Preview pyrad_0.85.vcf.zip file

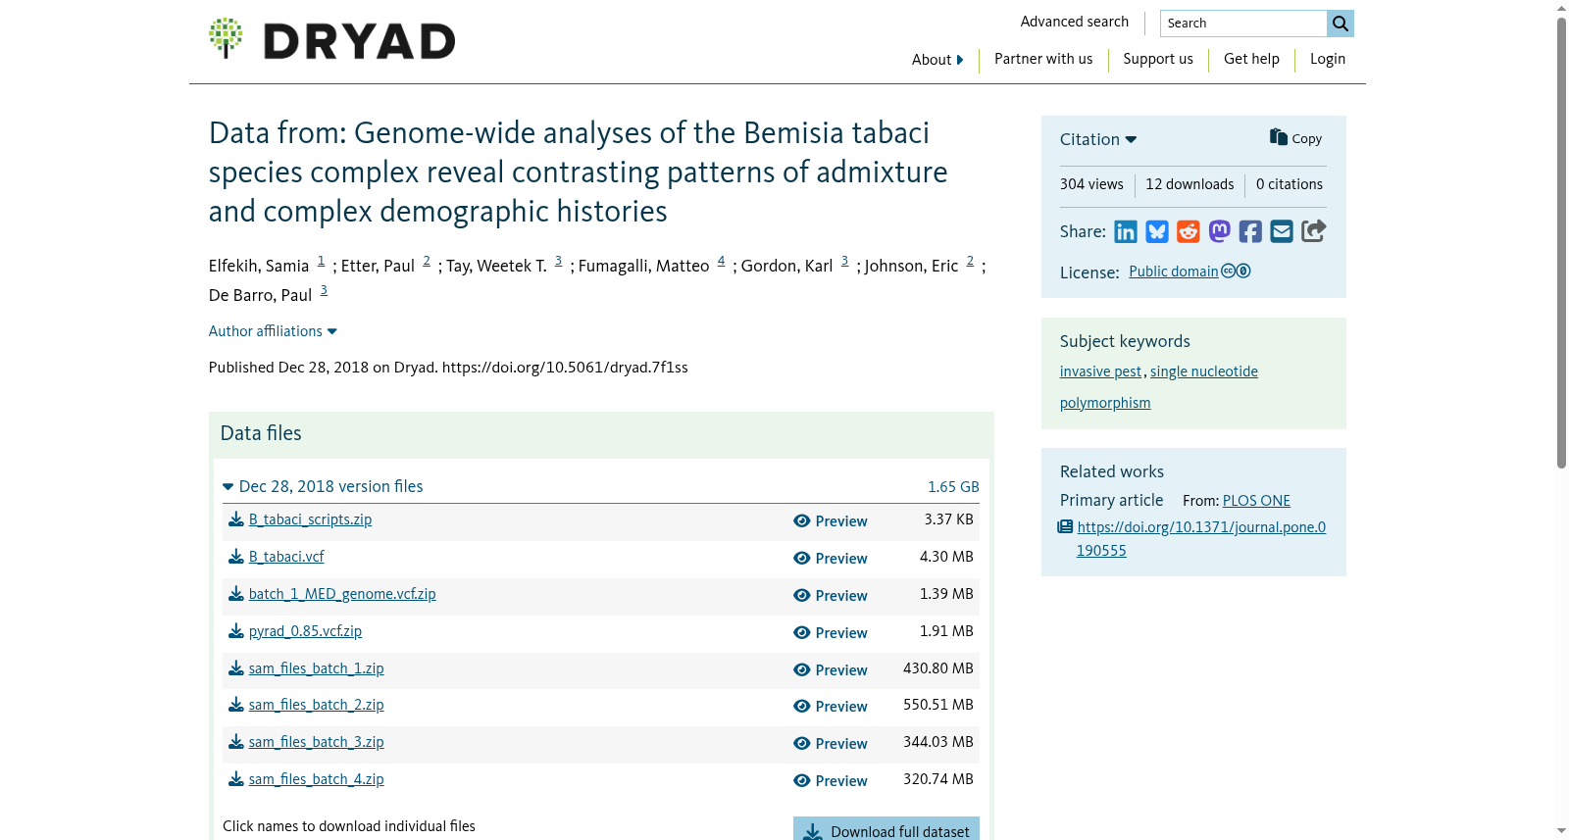(x=831, y=633)
